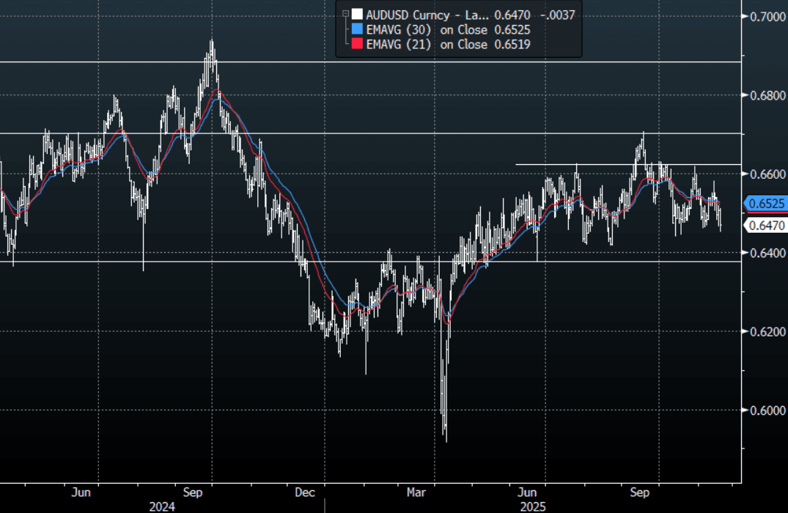The height and width of the screenshot is (513, 788).
Task: Click the Dec label on time axis
Action: [305, 492]
